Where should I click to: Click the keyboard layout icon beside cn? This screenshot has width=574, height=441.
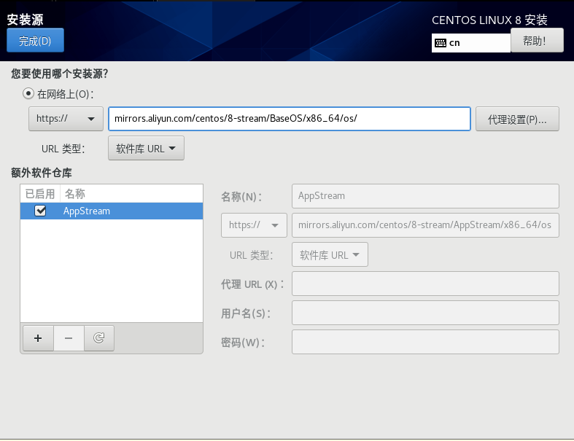click(441, 43)
